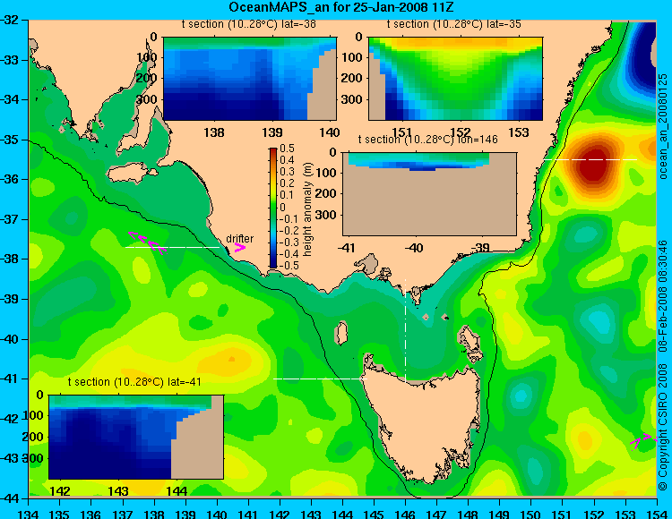Click the "drifter" legend label
The image size is (672, 519).
point(239,238)
